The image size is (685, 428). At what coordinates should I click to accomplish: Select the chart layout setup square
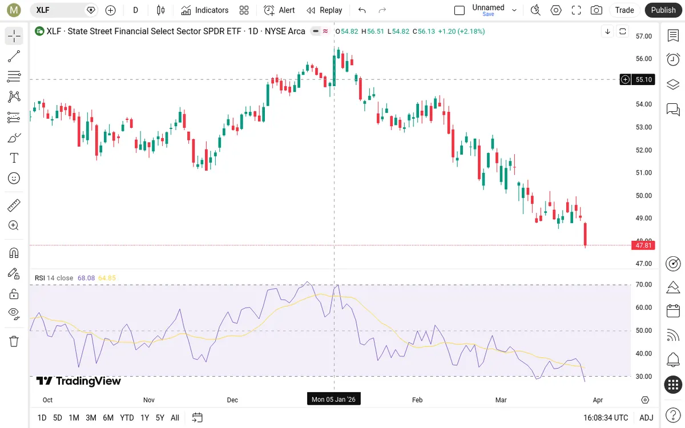pyautogui.click(x=460, y=10)
